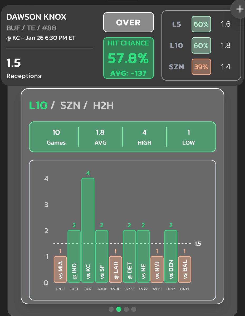Viewport: 245px width, 316px height.
Task: Click the BUF / TE / #88 text
Action: tap(31, 28)
